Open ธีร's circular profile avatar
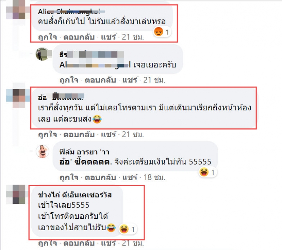The width and height of the screenshot is (282, 250). point(42,54)
